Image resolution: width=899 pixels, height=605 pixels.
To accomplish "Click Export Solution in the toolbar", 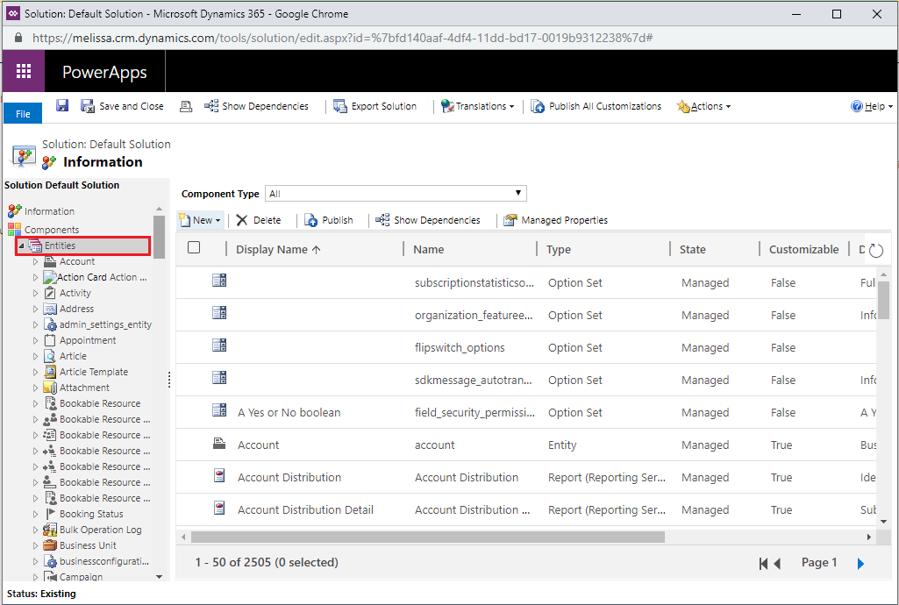I will click(375, 106).
